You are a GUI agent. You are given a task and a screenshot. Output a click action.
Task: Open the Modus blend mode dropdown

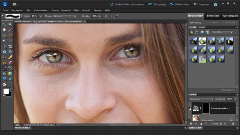[x=65, y=16]
